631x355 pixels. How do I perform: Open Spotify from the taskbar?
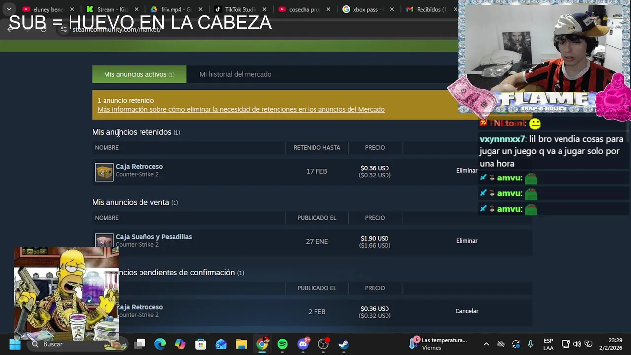coord(282,344)
